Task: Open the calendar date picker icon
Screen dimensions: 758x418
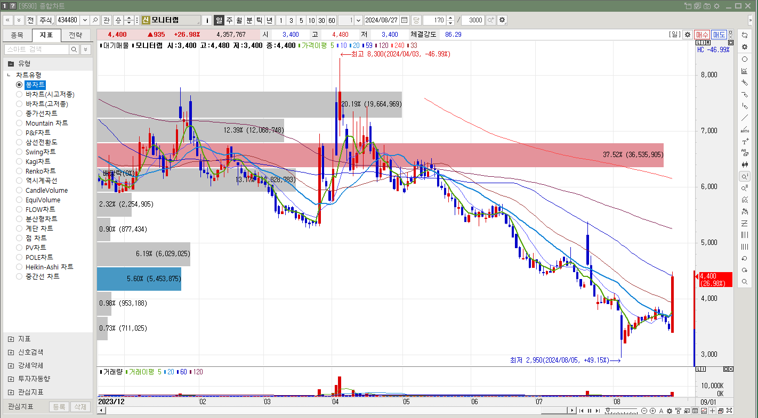Action: [x=405, y=20]
